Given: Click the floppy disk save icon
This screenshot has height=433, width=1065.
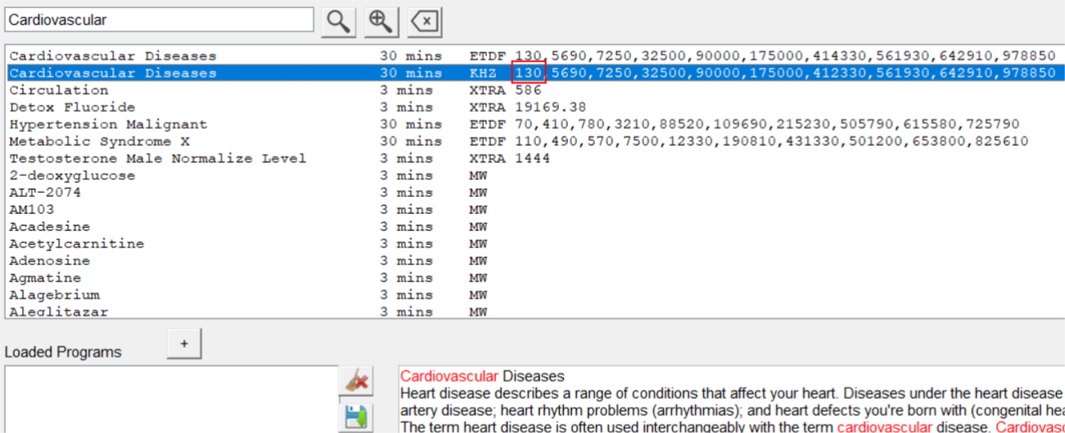Looking at the screenshot, I should point(356,416).
